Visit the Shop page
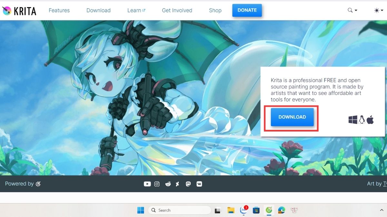This screenshot has width=387, height=217. click(x=215, y=10)
